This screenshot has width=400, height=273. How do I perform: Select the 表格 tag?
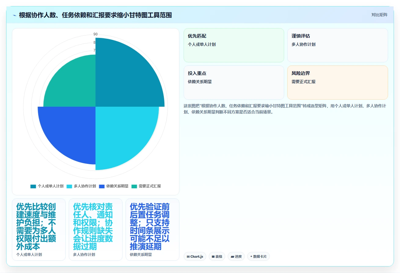point(217,256)
